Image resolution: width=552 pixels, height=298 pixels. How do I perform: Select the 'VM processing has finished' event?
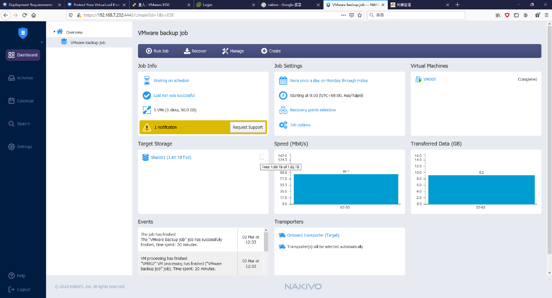click(x=188, y=264)
